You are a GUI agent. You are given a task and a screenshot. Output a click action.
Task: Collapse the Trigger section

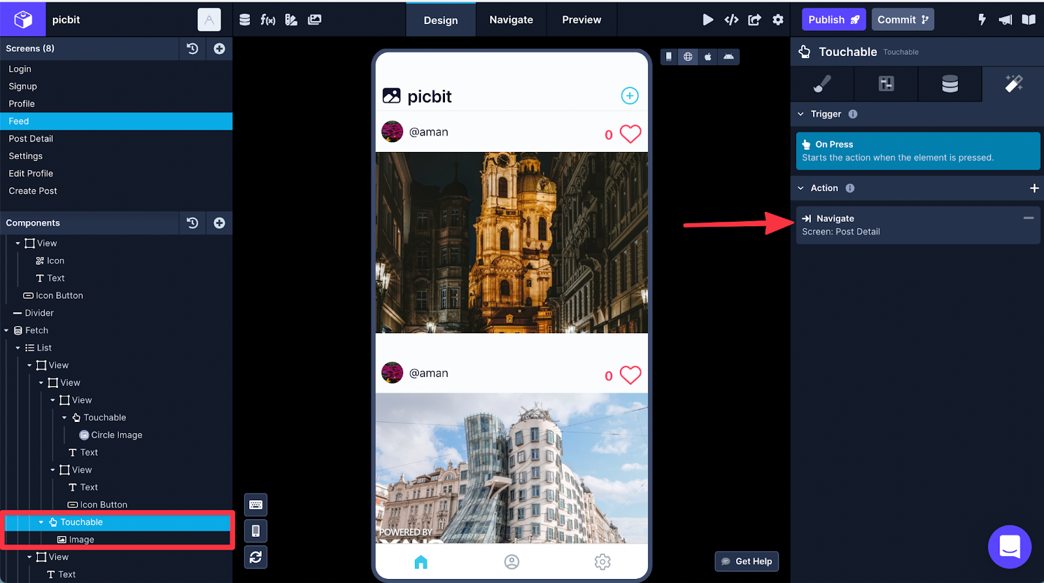tap(801, 114)
